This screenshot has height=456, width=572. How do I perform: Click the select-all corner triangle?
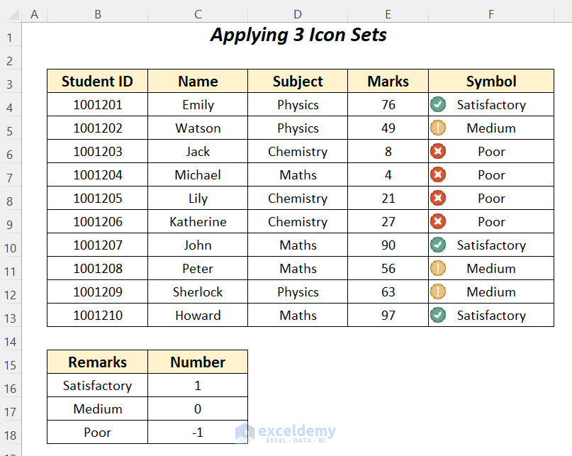coord(11,14)
